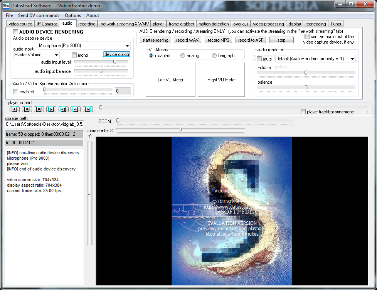Open the device dialog button
Screen dimensions: 377x290
click(x=117, y=54)
